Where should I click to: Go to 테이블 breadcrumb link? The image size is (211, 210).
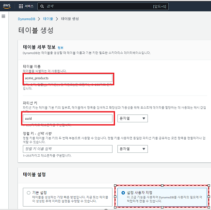(48, 19)
